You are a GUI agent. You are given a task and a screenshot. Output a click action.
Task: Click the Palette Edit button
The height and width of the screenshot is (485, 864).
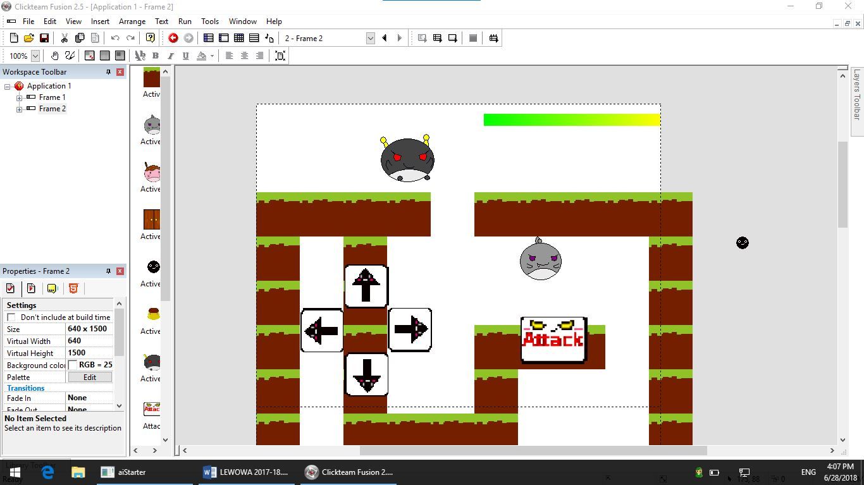pyautogui.click(x=89, y=378)
